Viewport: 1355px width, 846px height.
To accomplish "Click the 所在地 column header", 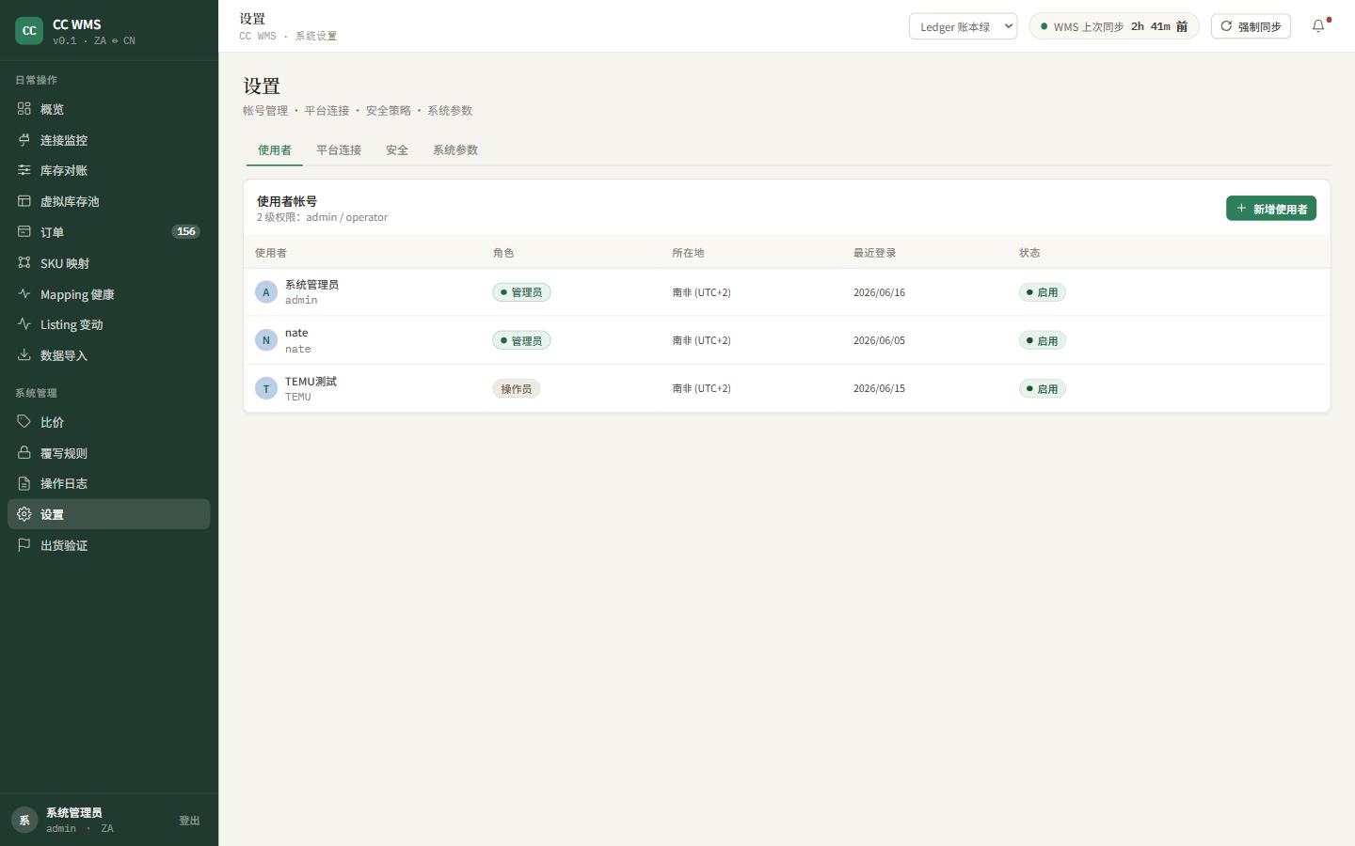I will click(x=688, y=253).
